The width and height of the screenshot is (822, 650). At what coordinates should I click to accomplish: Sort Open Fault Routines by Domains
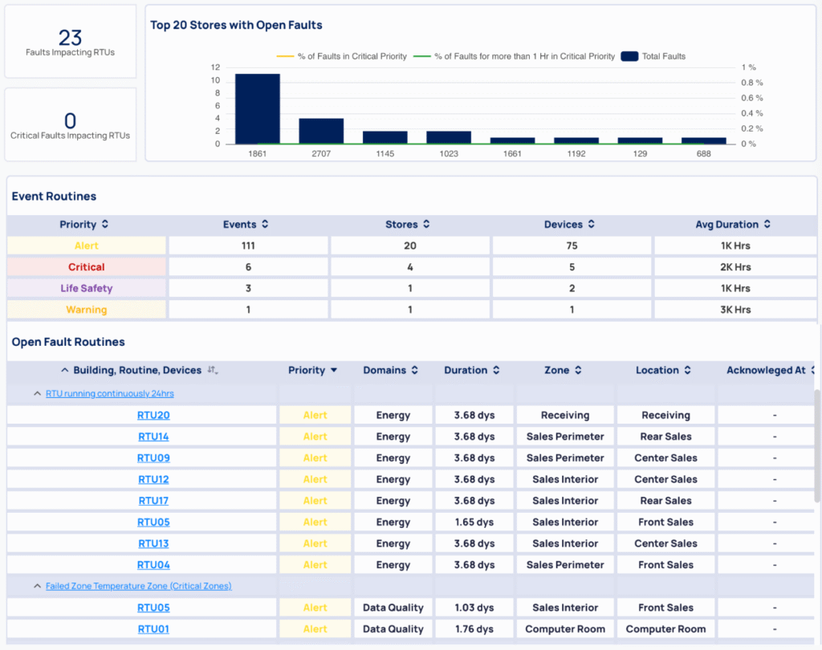pos(414,371)
